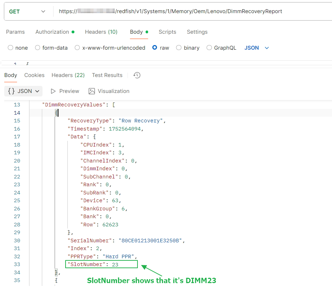Select form-data body type

[x=38, y=48]
